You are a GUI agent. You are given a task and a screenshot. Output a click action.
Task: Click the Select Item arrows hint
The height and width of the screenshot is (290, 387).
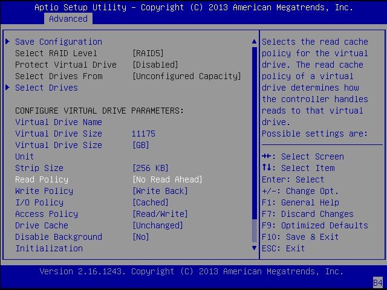click(298, 168)
